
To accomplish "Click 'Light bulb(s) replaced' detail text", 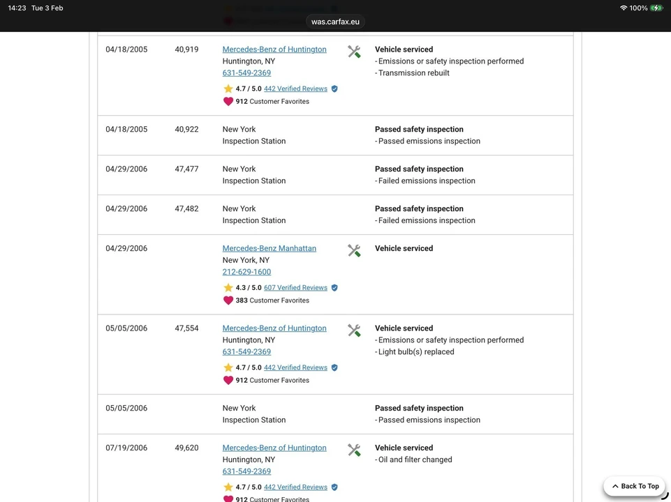I will click(x=416, y=352).
